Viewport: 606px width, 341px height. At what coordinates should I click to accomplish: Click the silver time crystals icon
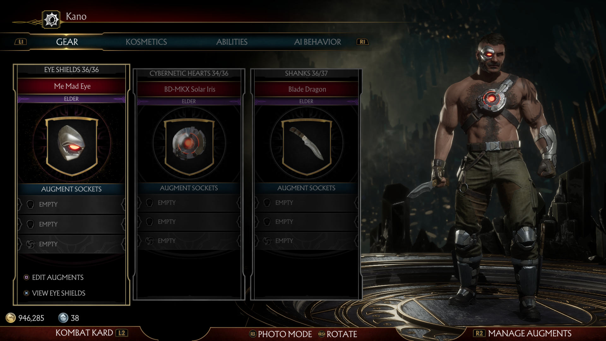[63, 318]
